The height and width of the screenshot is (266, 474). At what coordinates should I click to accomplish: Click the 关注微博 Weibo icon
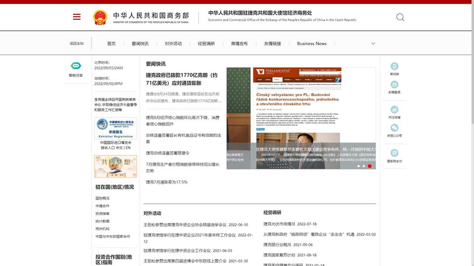[x=394, y=109]
